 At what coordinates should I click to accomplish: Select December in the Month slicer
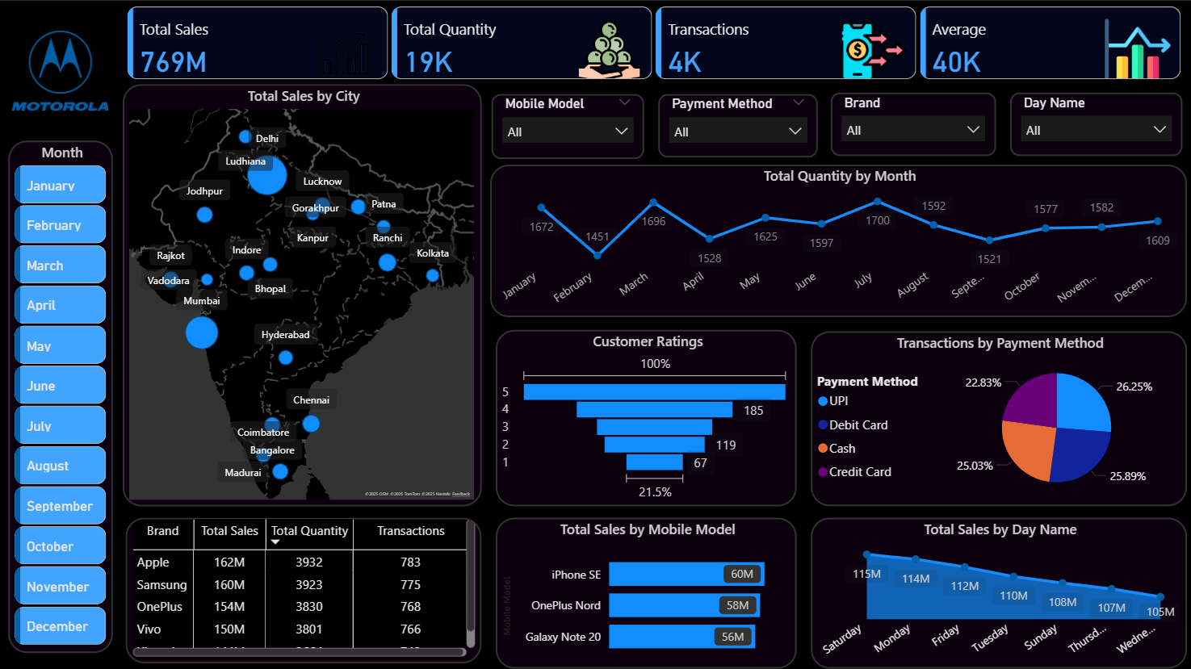coord(61,626)
